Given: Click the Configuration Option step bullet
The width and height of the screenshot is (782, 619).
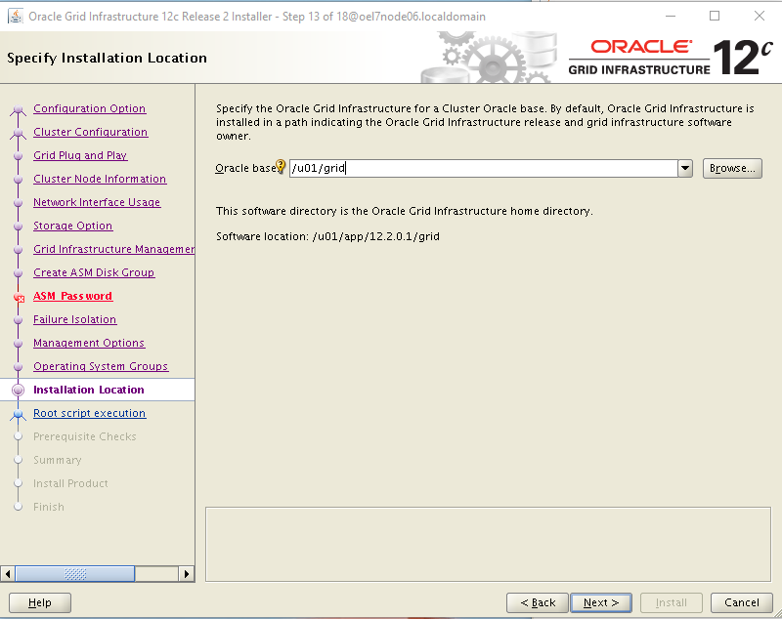Looking at the screenshot, I should (18, 109).
